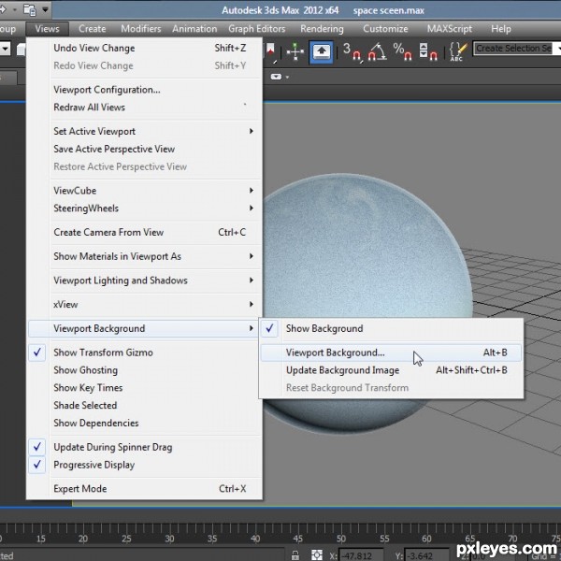Click the selection lock icon in the status bar

(295, 554)
